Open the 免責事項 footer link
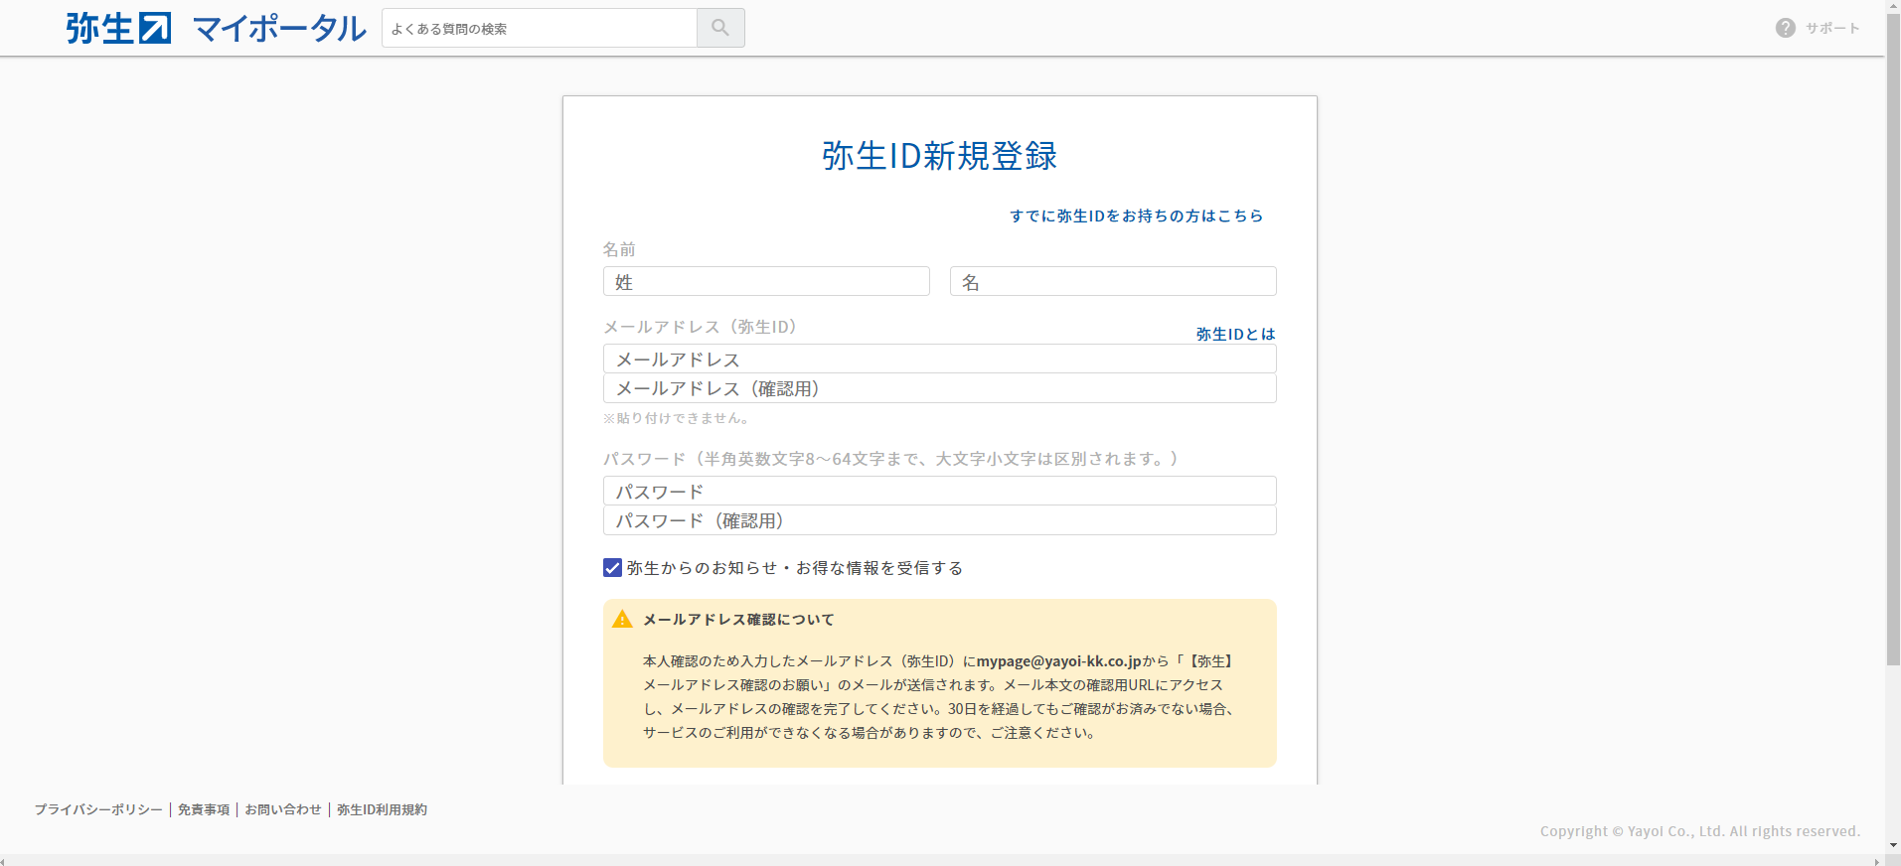 pos(204,809)
